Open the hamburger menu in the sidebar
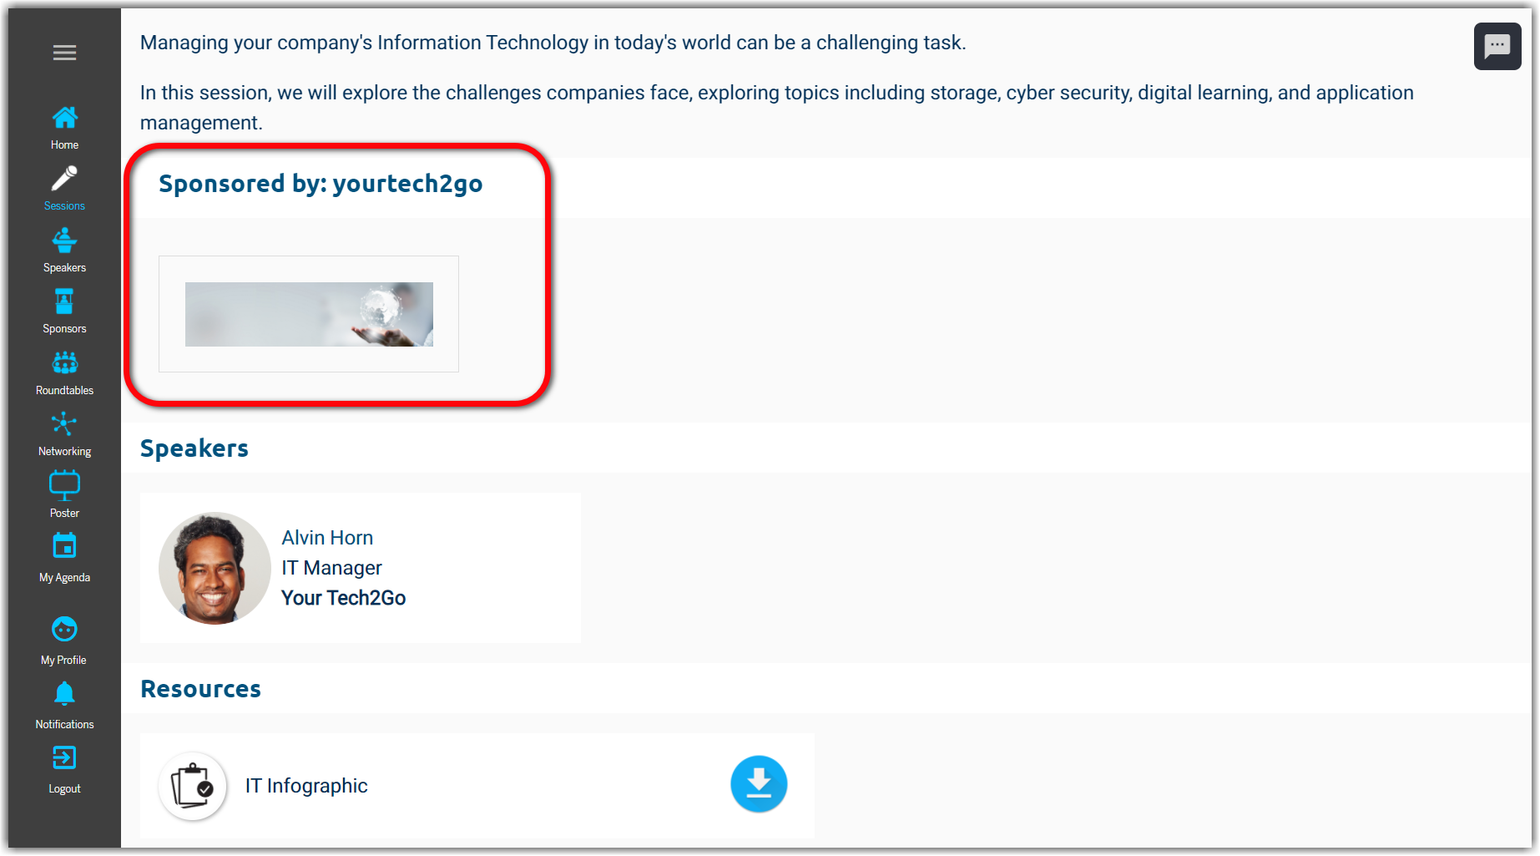Viewport: 1540px width, 856px height. click(x=64, y=53)
